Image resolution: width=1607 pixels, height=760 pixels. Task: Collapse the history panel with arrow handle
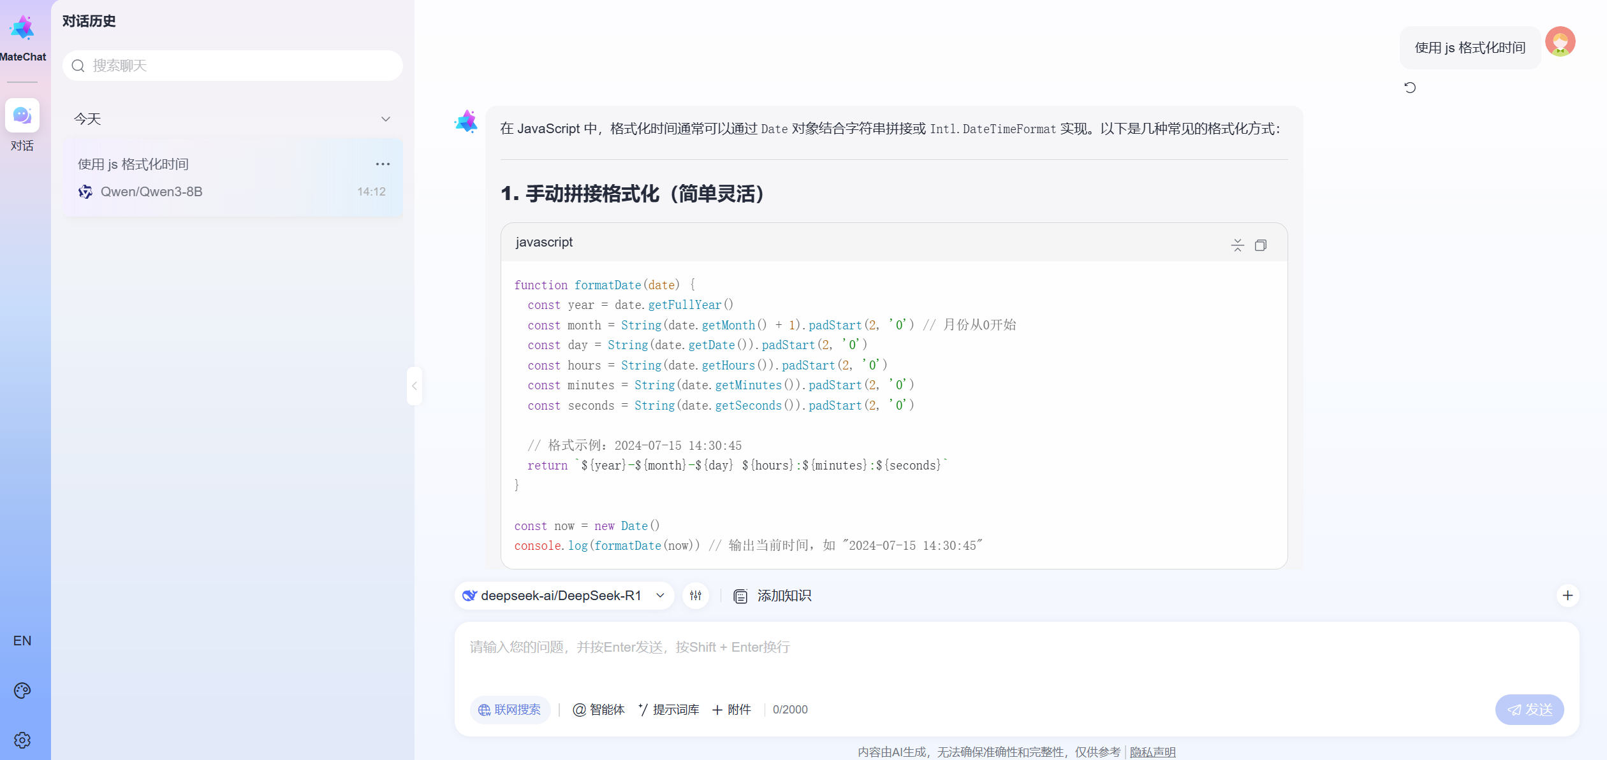pos(415,385)
